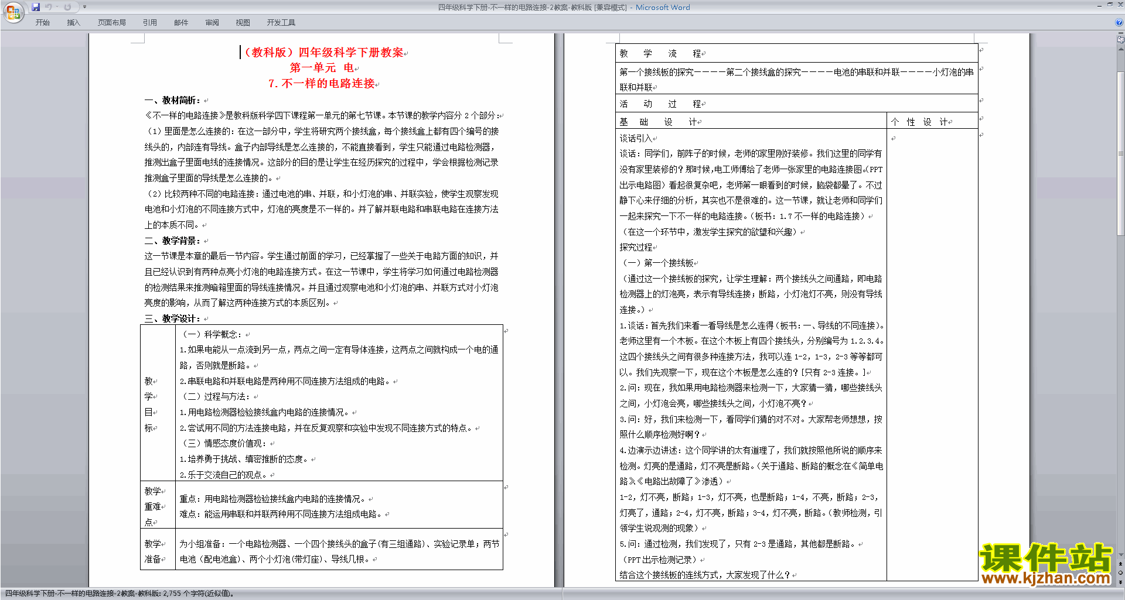Click the column header 基 础 设 计
This screenshot has width=1125, height=600.
point(658,122)
